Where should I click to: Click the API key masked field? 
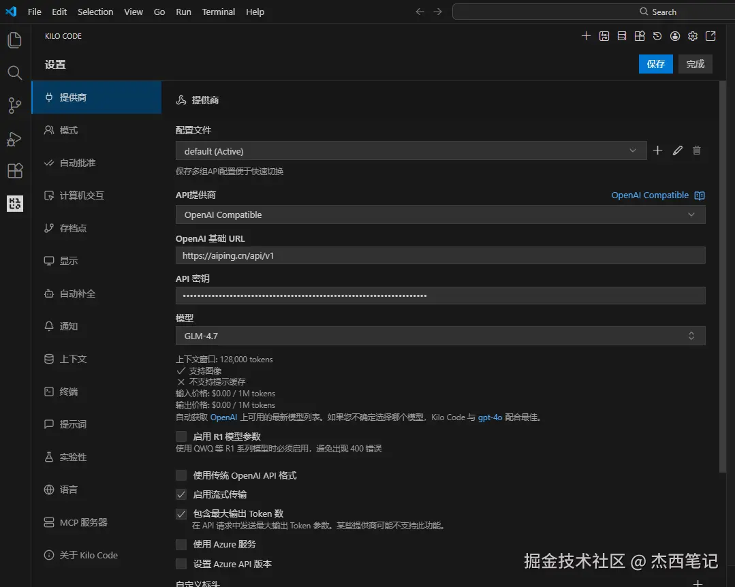(x=440, y=296)
